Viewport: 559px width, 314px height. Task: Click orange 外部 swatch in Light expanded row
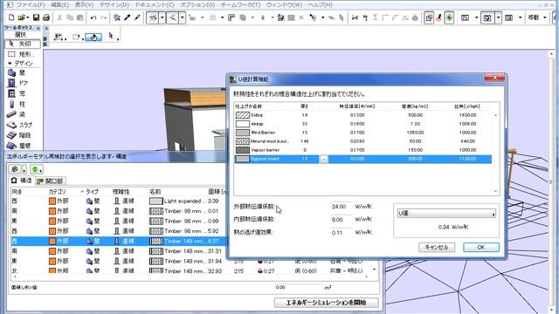point(52,201)
